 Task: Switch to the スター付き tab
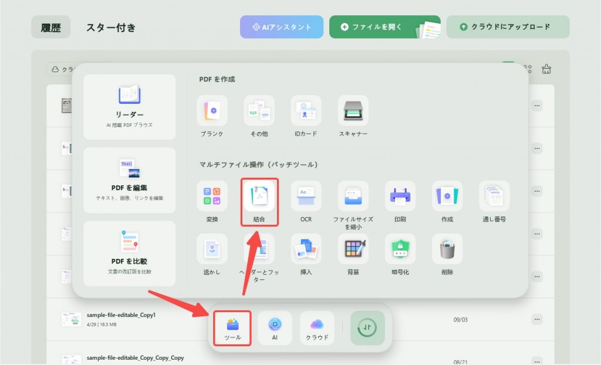coord(111,27)
